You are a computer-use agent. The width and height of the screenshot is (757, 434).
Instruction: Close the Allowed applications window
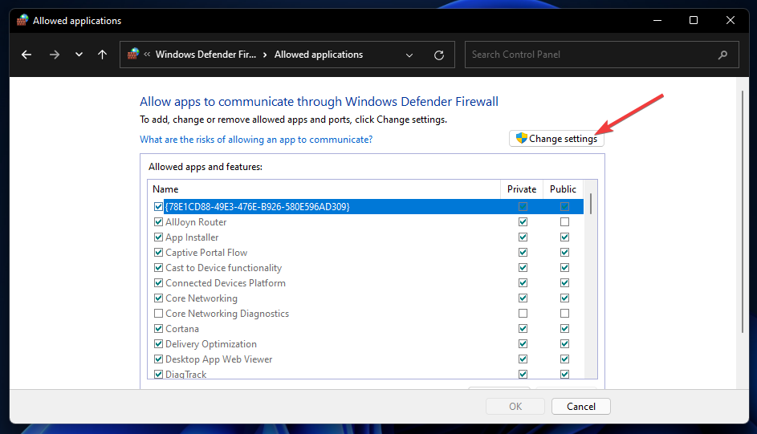tap(731, 20)
